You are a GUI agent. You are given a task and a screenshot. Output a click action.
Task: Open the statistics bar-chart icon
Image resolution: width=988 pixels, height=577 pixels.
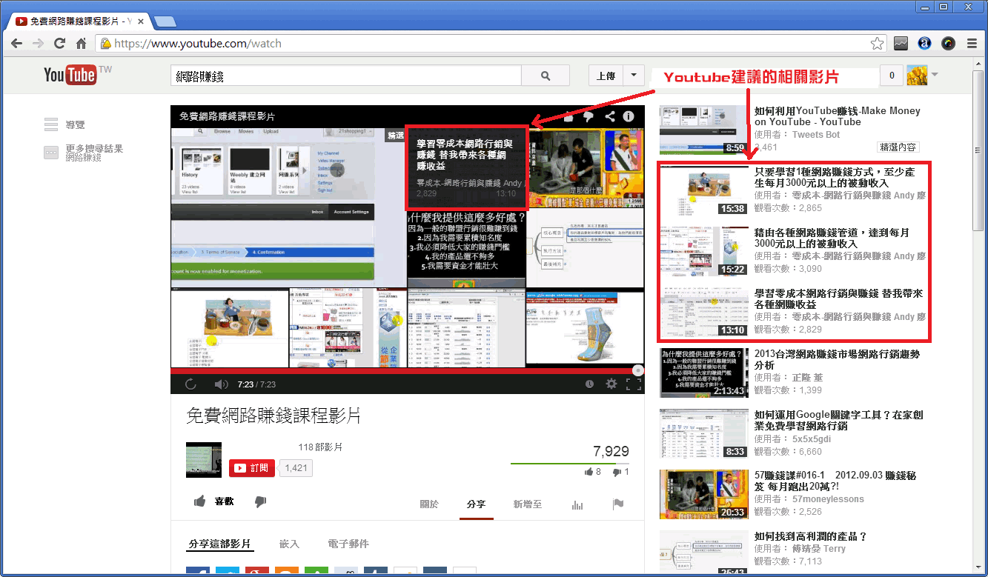point(577,504)
